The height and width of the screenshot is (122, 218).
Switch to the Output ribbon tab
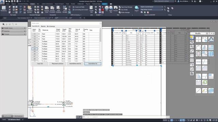coord(33,4)
